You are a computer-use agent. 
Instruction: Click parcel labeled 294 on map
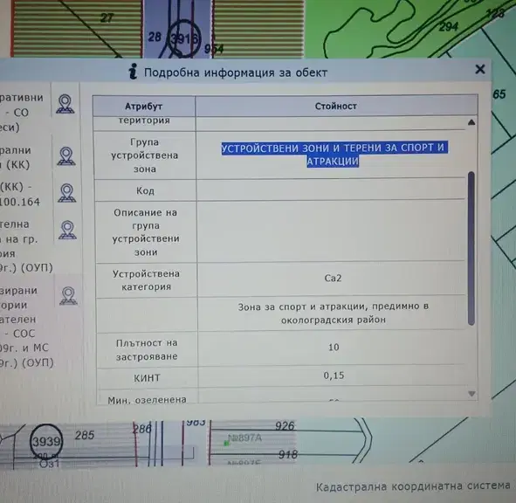[x=449, y=27]
